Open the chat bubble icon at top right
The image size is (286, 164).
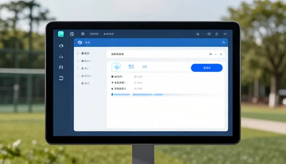[x=209, y=34]
